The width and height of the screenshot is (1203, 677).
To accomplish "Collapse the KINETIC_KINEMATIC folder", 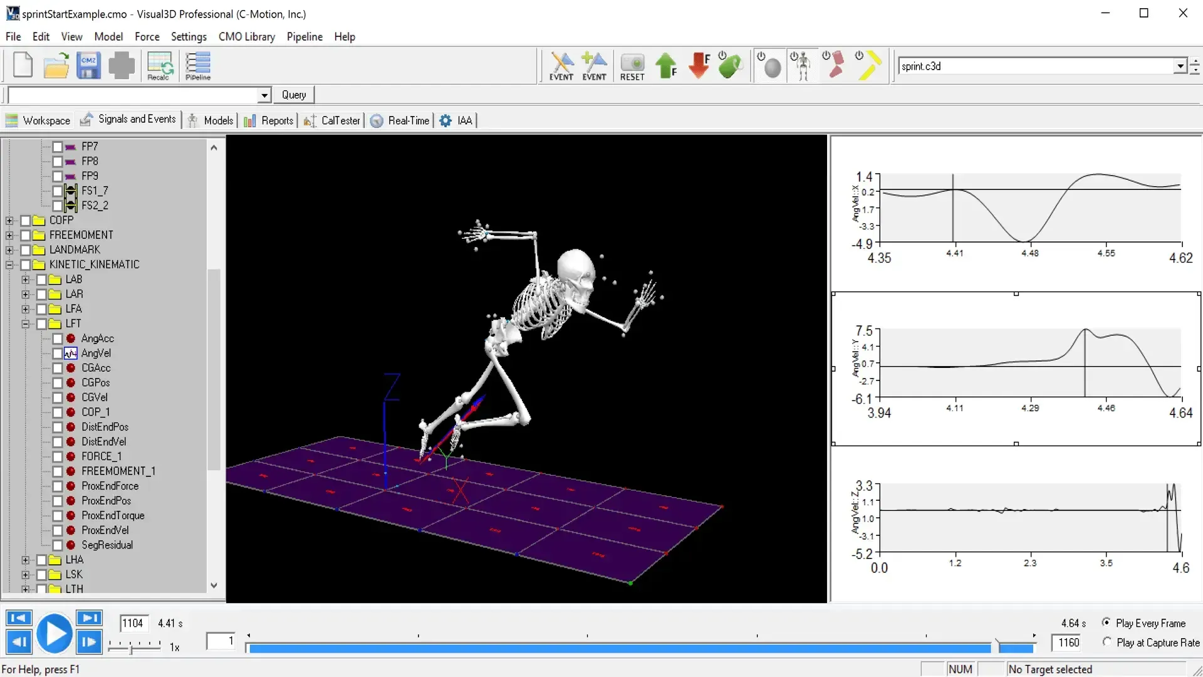I will coord(9,265).
